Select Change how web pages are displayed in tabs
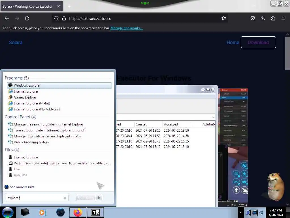 (x=59, y=136)
